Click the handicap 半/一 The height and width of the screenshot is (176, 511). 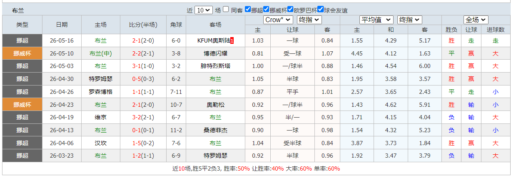(292, 117)
